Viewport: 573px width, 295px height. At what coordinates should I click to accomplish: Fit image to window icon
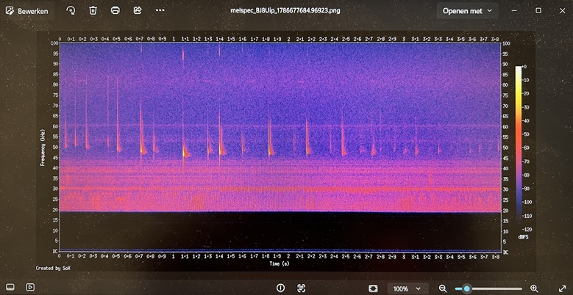(373, 288)
